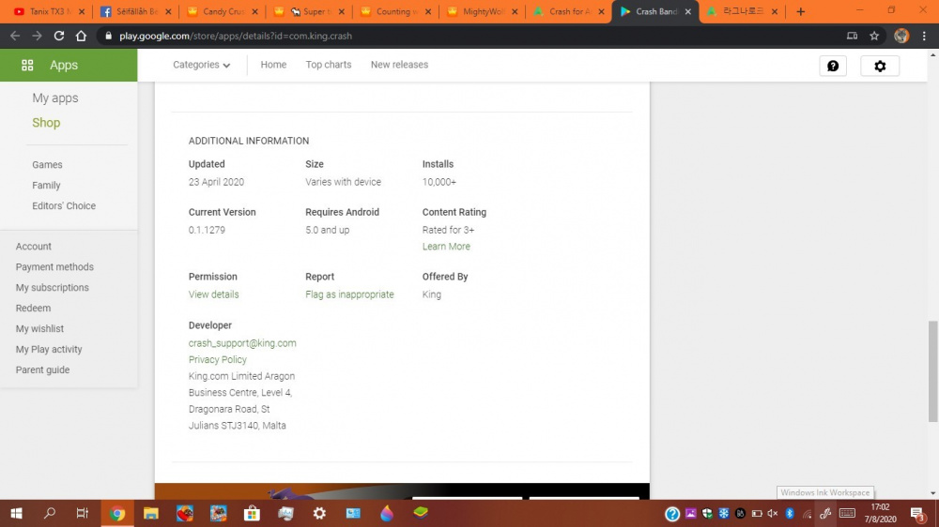Open Payment methods

(54, 267)
